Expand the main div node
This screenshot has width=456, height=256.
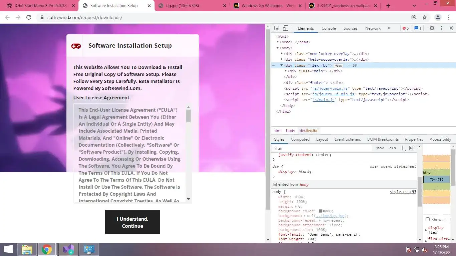(x=285, y=71)
